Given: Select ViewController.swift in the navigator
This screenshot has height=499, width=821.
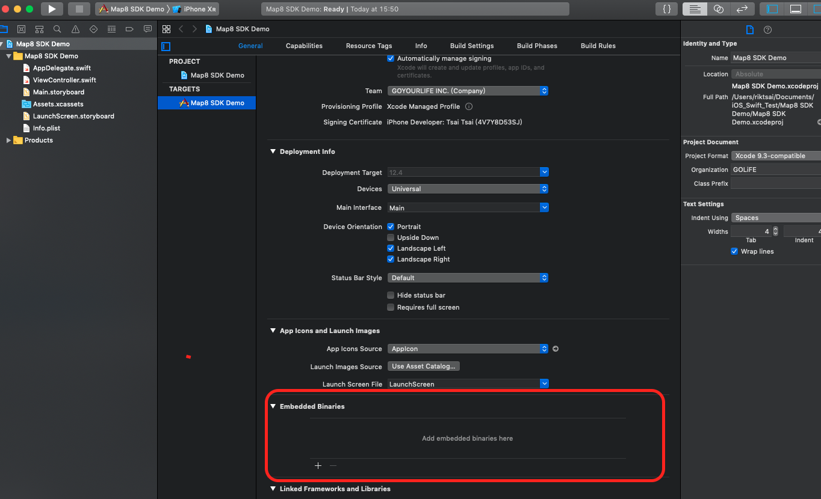Looking at the screenshot, I should click(64, 80).
